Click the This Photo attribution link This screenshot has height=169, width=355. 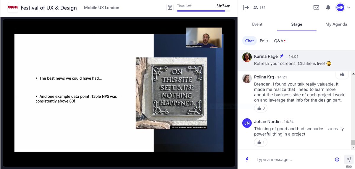pos(175,128)
